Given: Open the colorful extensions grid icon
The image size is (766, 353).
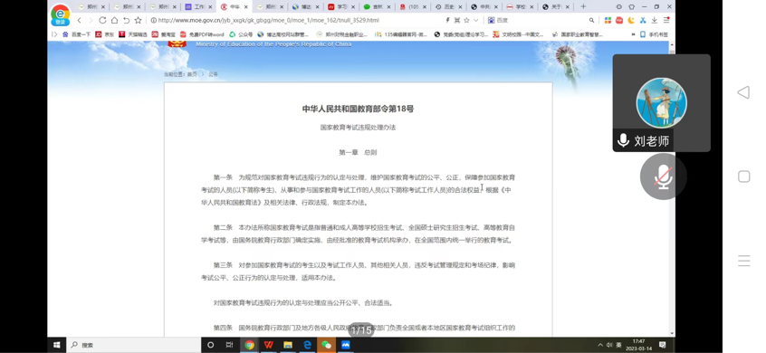Looking at the screenshot, I should pyautogui.click(x=608, y=21).
